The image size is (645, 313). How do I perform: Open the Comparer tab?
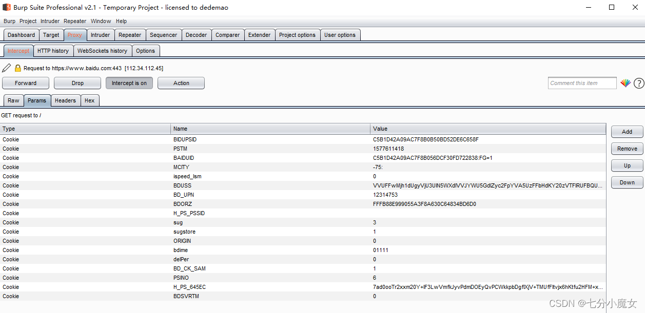[228, 35]
